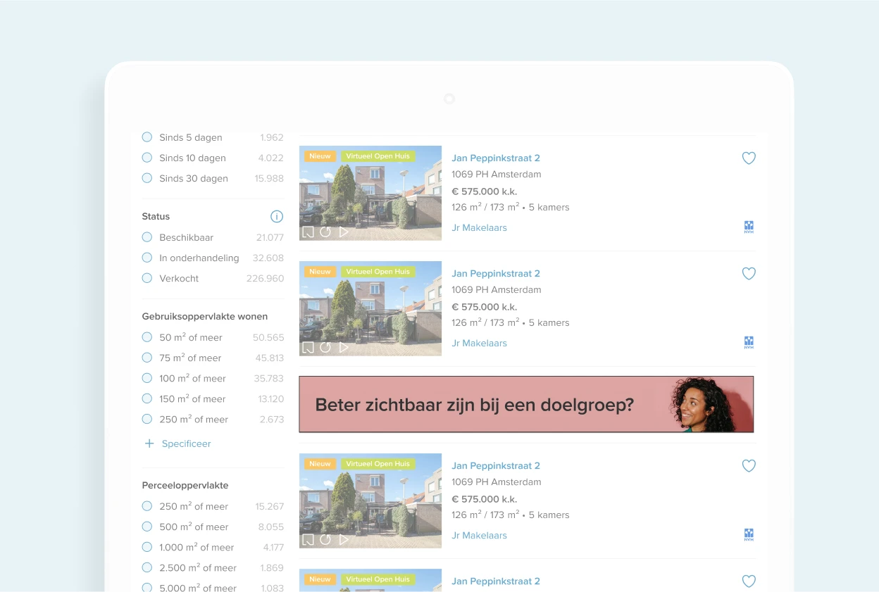Select '500 m² of meer' plot size option
The height and width of the screenshot is (592, 879).
tap(147, 527)
